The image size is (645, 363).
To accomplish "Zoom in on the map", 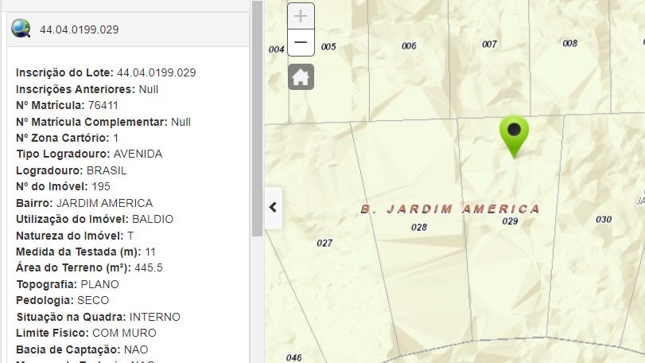I will [x=301, y=16].
